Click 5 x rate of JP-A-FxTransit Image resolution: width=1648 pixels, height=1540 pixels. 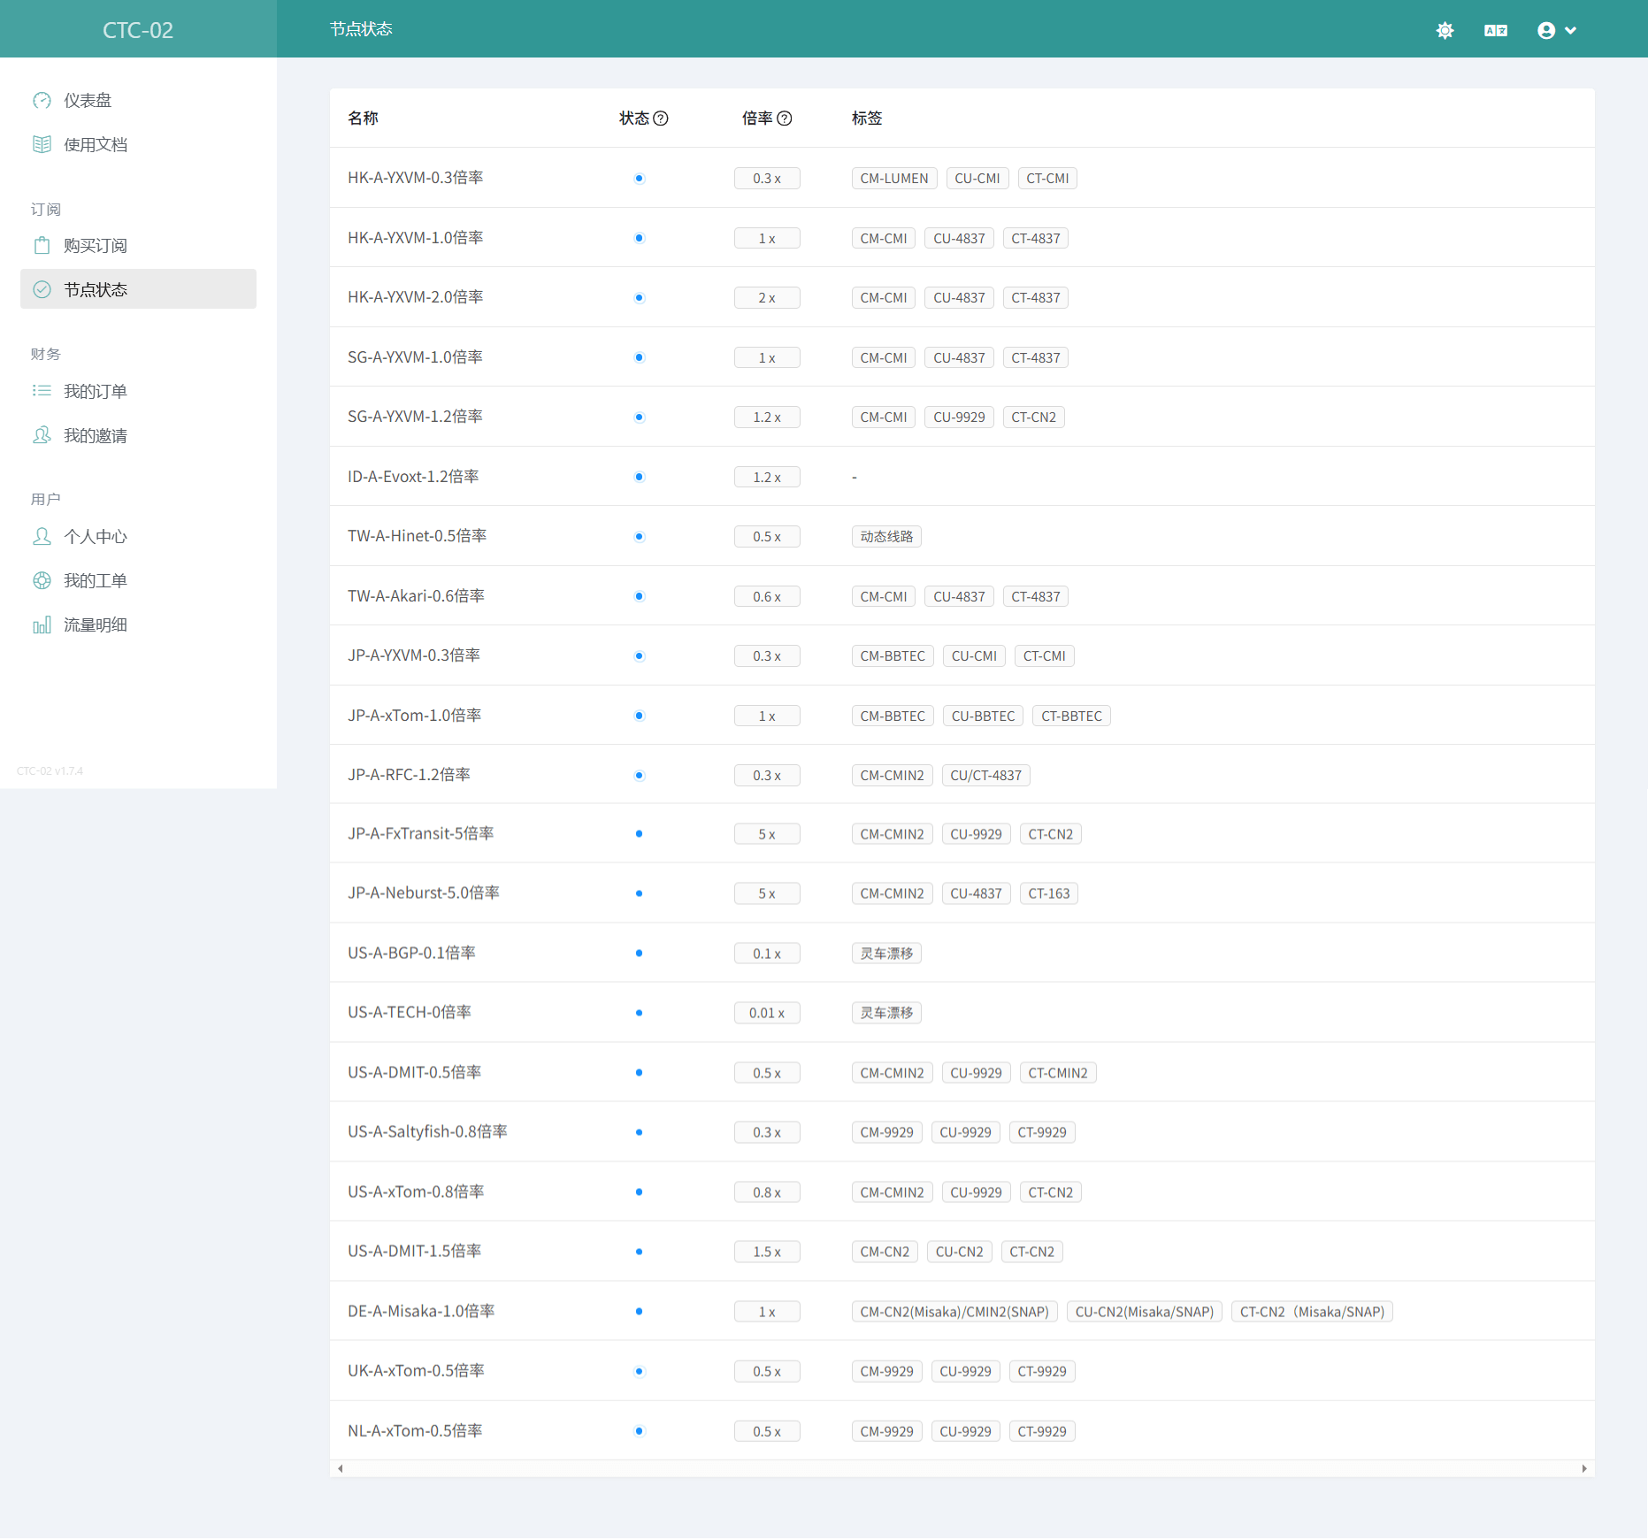[x=767, y=834]
